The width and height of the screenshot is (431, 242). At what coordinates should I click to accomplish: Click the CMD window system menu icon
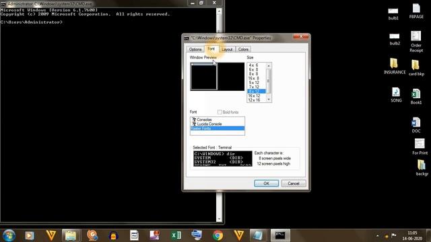(x=3, y=4)
